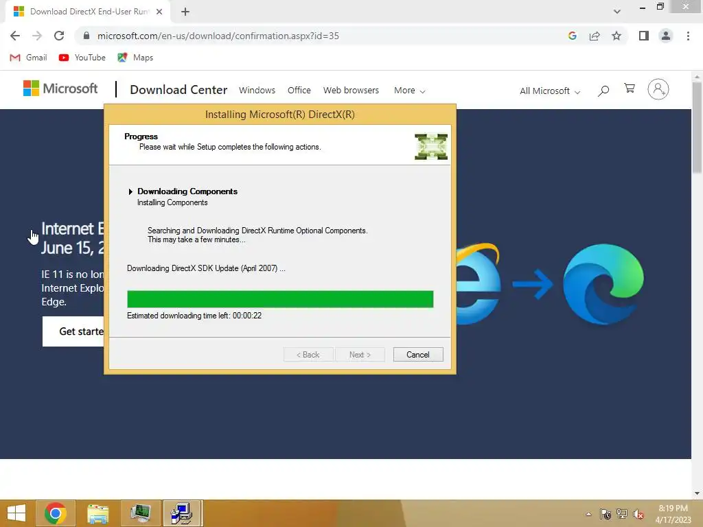Screen dimensions: 703x527
Task: Show hidden tray icons arrow
Action: pos(588,514)
